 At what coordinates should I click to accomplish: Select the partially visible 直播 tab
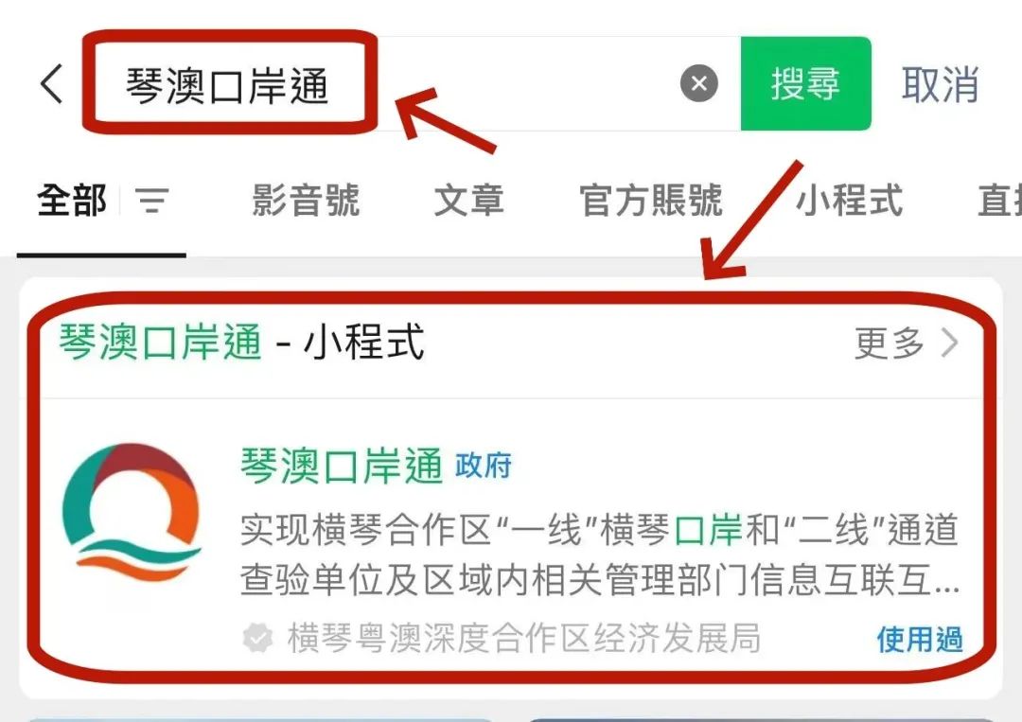999,200
